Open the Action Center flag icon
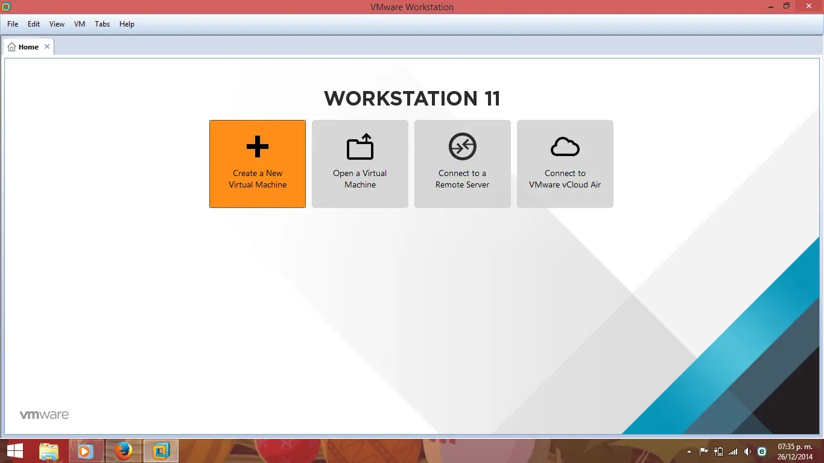This screenshot has height=463, width=824. pyautogui.click(x=704, y=452)
